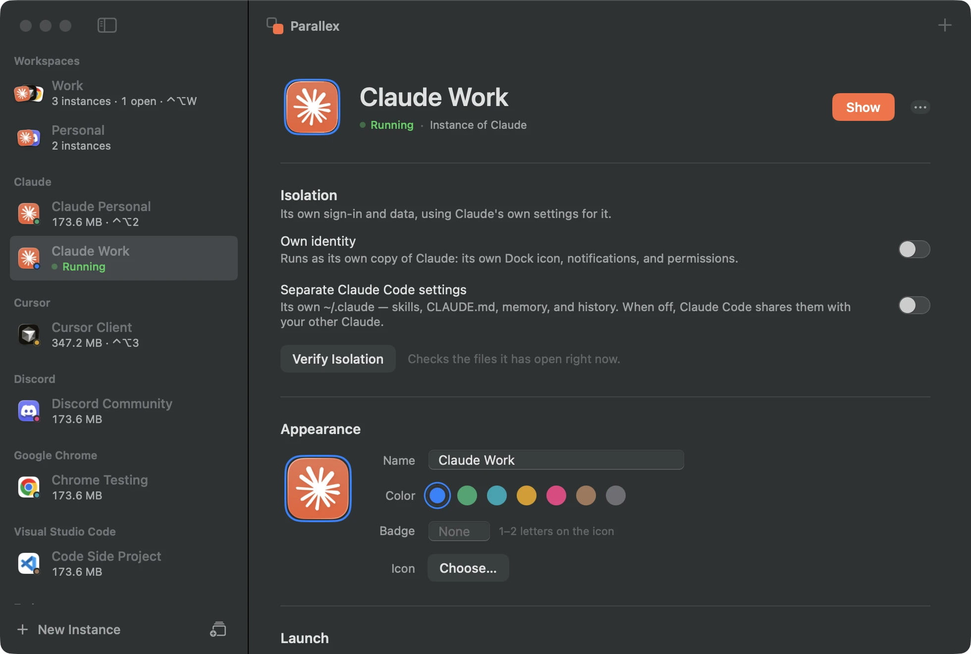Select the blue color swatch
This screenshot has height=654, width=971.
(x=437, y=495)
